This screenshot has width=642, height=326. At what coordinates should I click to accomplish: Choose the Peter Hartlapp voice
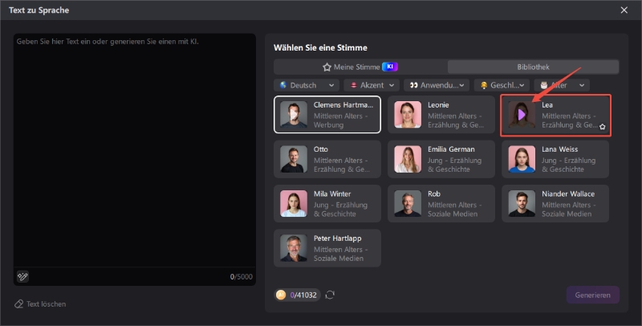tap(327, 247)
